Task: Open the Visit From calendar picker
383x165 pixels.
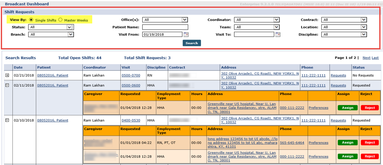Action: (x=186, y=35)
